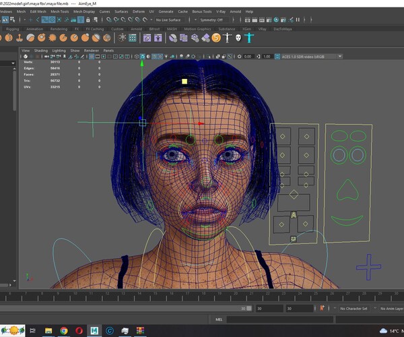404x337 pixels.
Task: Open the viewport Shading menu
Action: click(41, 51)
